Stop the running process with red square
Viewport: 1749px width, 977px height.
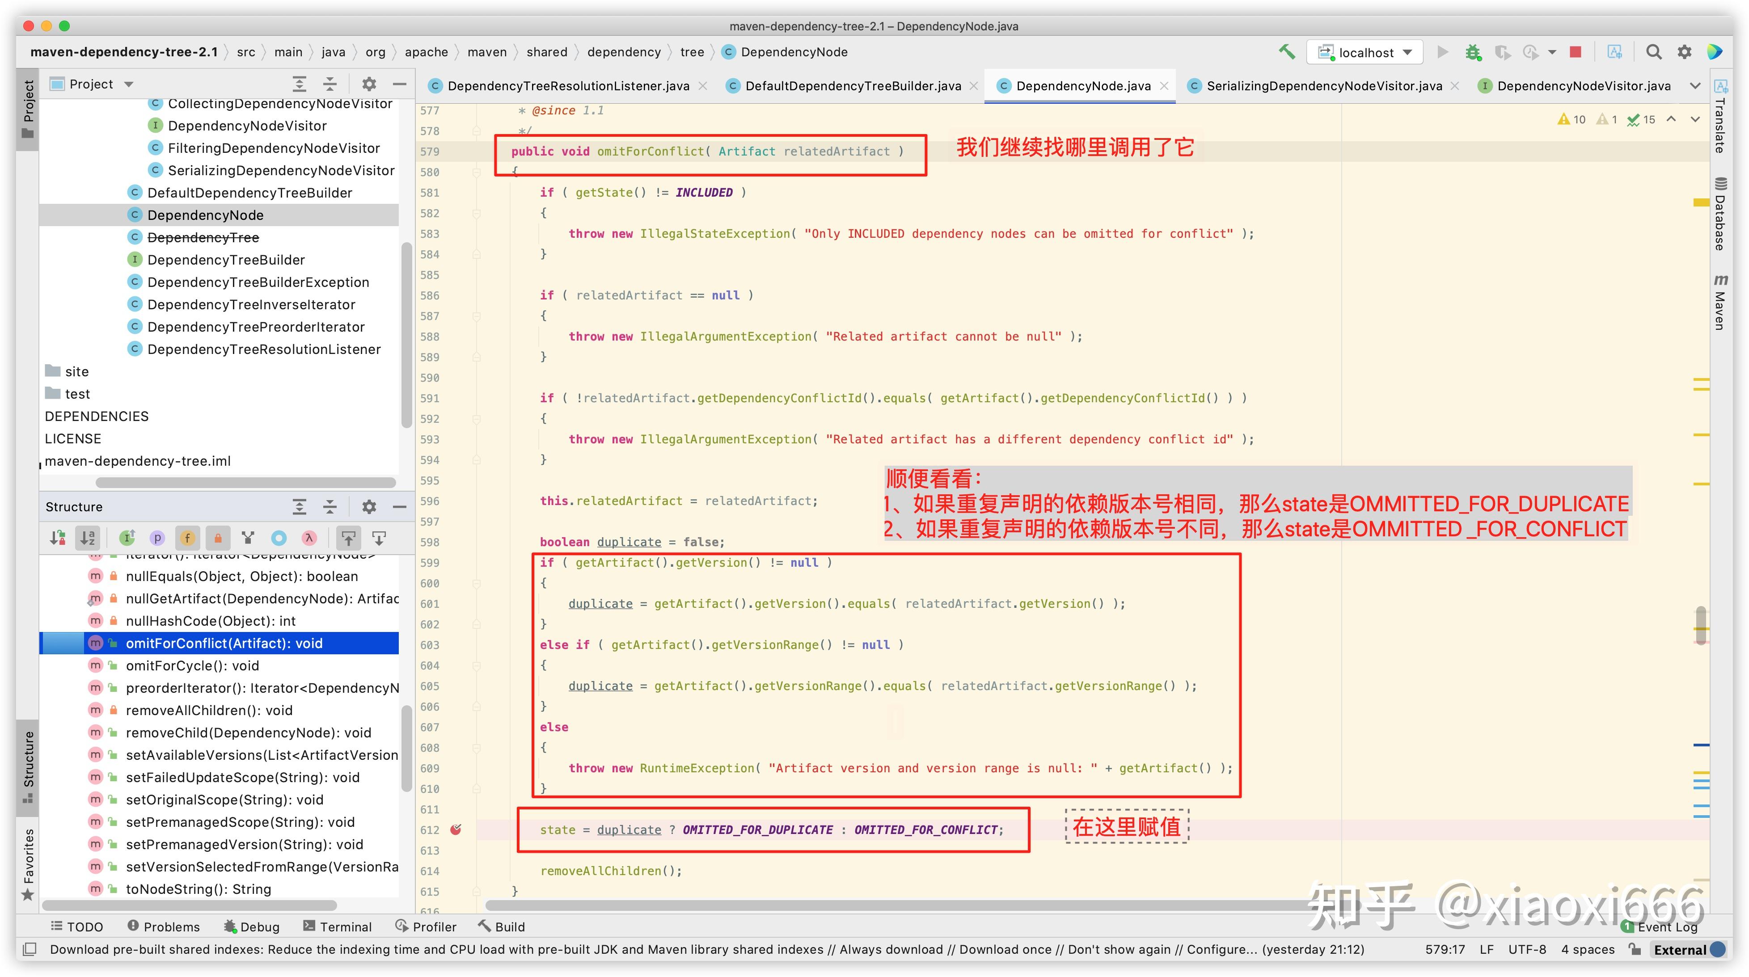(x=1576, y=52)
